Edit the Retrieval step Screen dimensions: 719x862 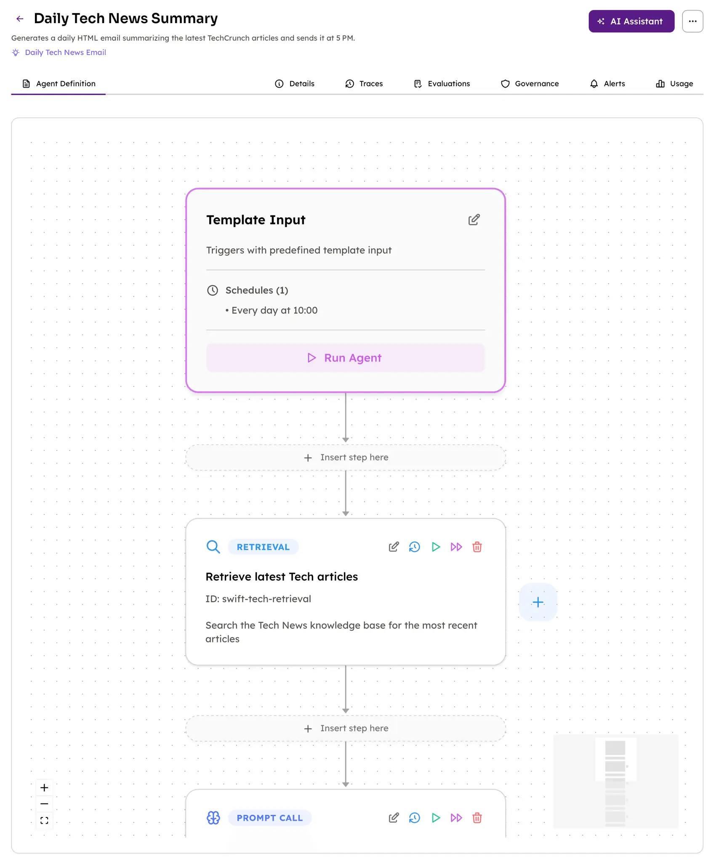pyautogui.click(x=394, y=547)
